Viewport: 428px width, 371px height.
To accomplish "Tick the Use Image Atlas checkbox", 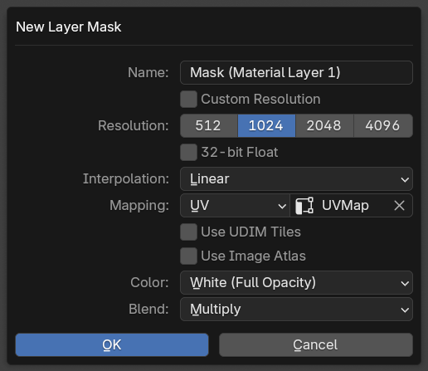I will tap(188, 256).
